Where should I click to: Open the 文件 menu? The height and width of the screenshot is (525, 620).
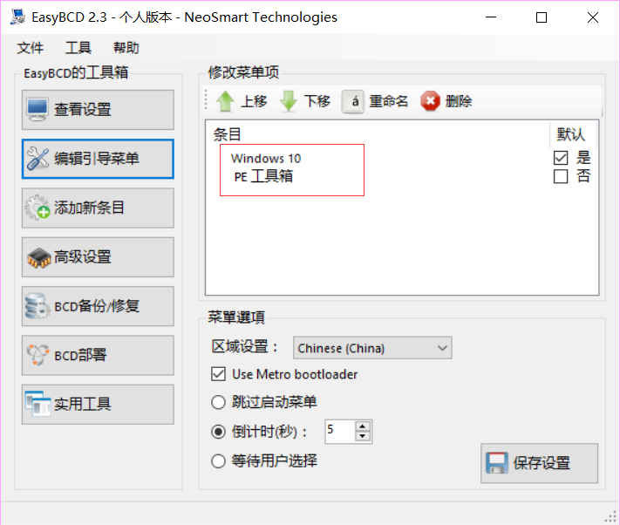[x=30, y=48]
